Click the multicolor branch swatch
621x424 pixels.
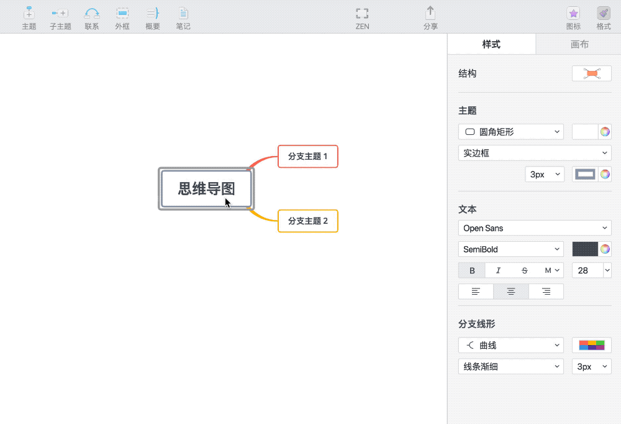(x=592, y=345)
